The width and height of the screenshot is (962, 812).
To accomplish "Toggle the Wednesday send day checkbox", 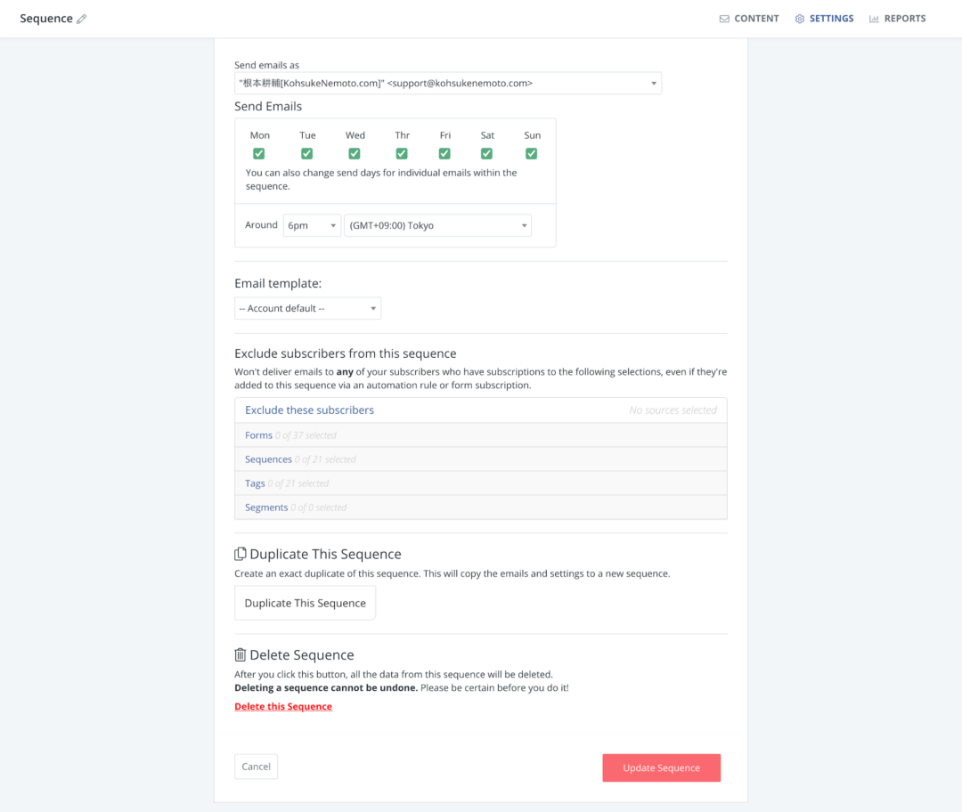I will (x=355, y=153).
